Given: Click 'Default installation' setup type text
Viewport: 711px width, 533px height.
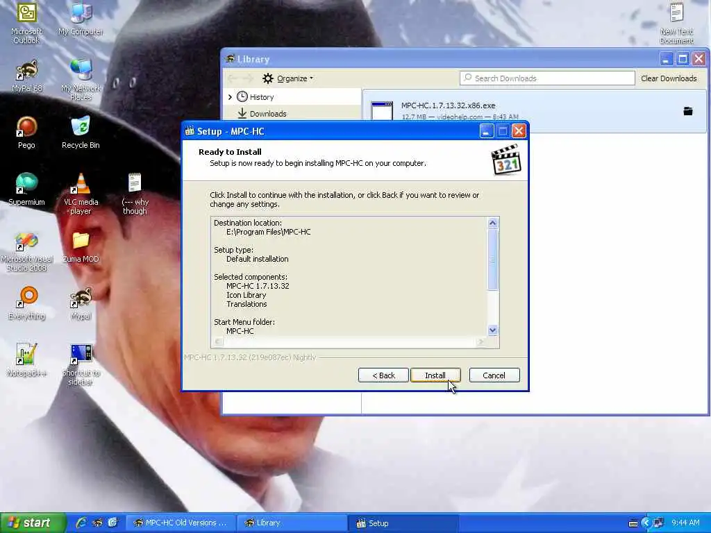Looking at the screenshot, I should 258,259.
